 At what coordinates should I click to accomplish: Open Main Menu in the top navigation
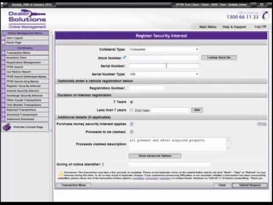208,27
